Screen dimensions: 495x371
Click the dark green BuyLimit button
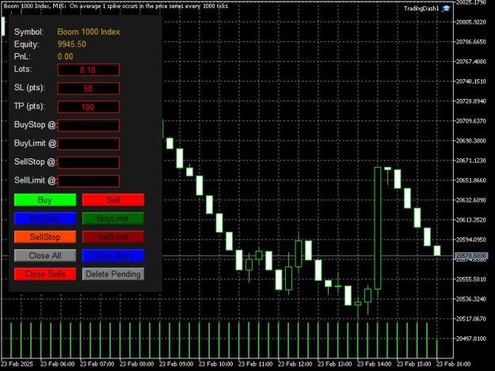click(x=113, y=218)
